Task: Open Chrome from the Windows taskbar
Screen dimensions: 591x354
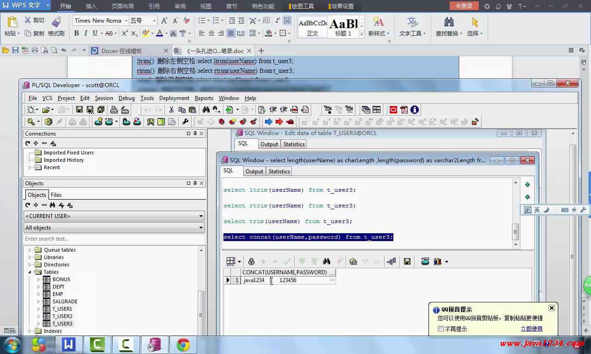Action: [183, 345]
